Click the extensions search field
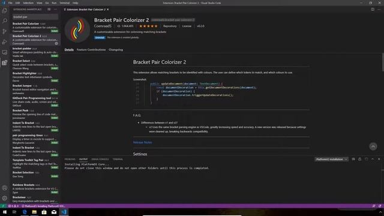The height and width of the screenshot is (216, 384). [x=35, y=17]
